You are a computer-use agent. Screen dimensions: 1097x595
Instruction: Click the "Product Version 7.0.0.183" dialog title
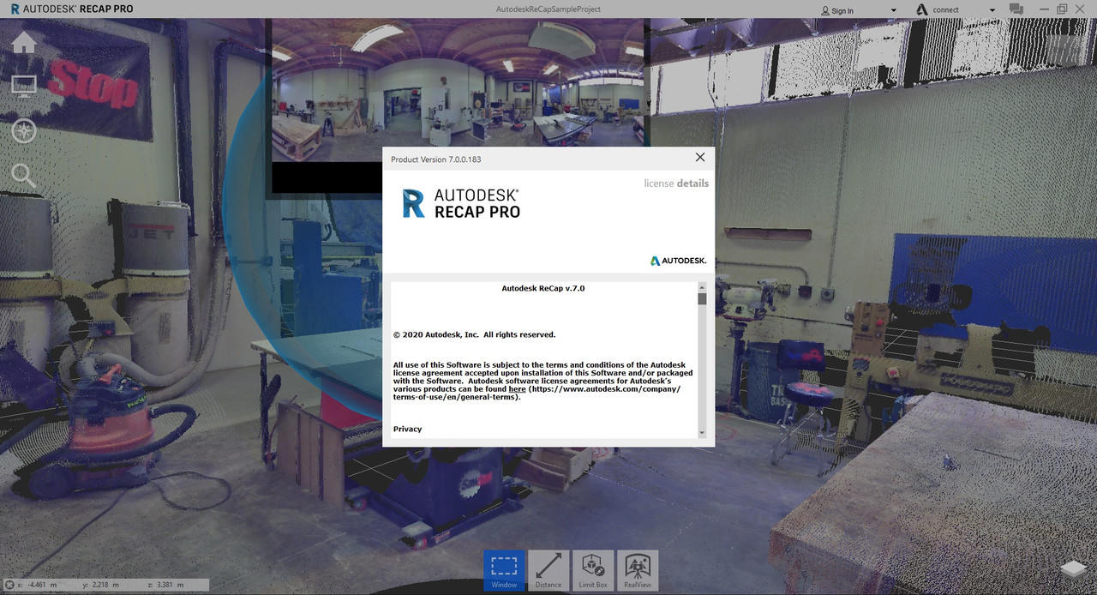point(435,159)
